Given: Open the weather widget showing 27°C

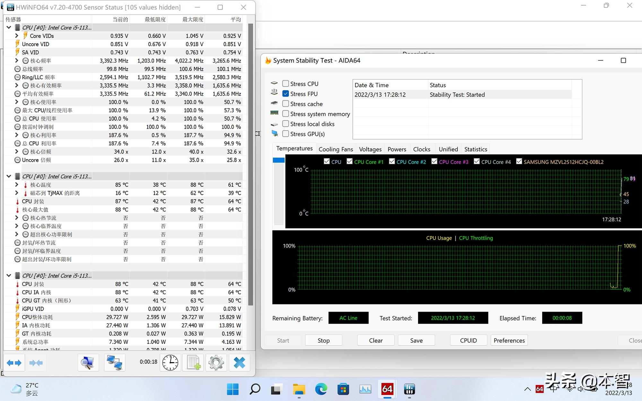Looking at the screenshot, I should click(x=24, y=389).
